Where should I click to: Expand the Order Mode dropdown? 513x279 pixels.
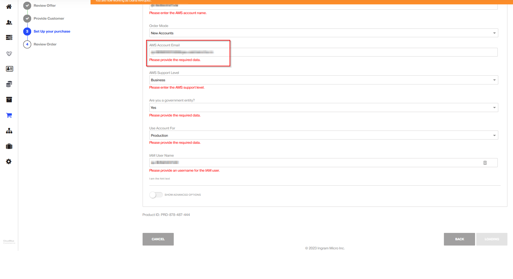click(x=323, y=33)
